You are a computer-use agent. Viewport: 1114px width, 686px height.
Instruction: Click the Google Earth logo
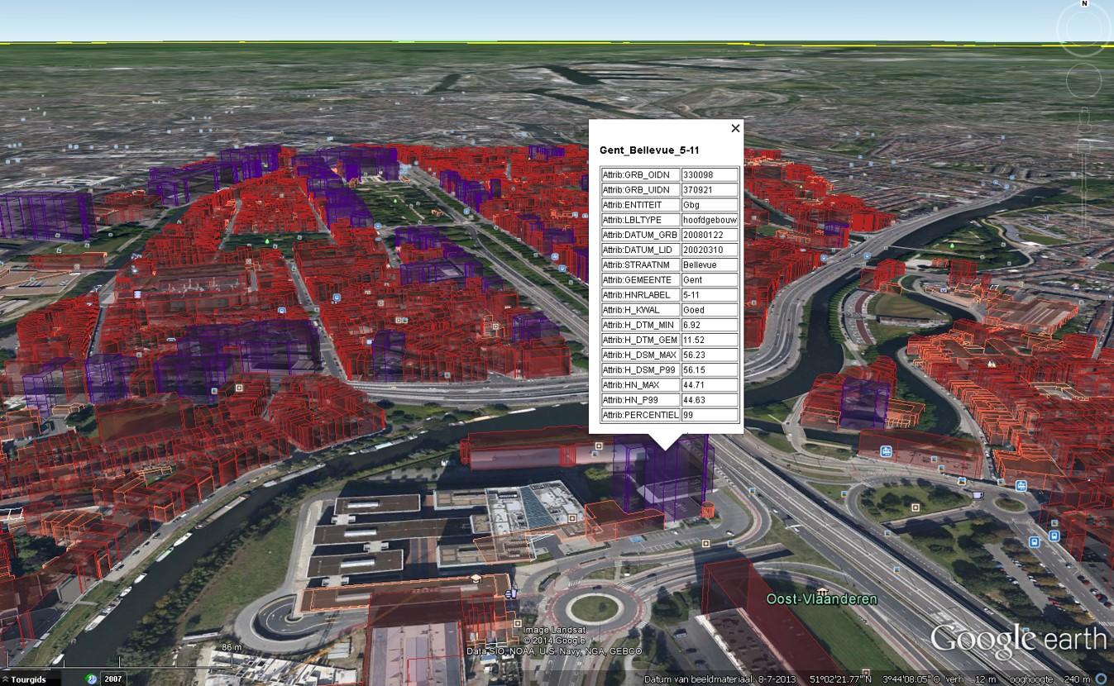point(1017,638)
